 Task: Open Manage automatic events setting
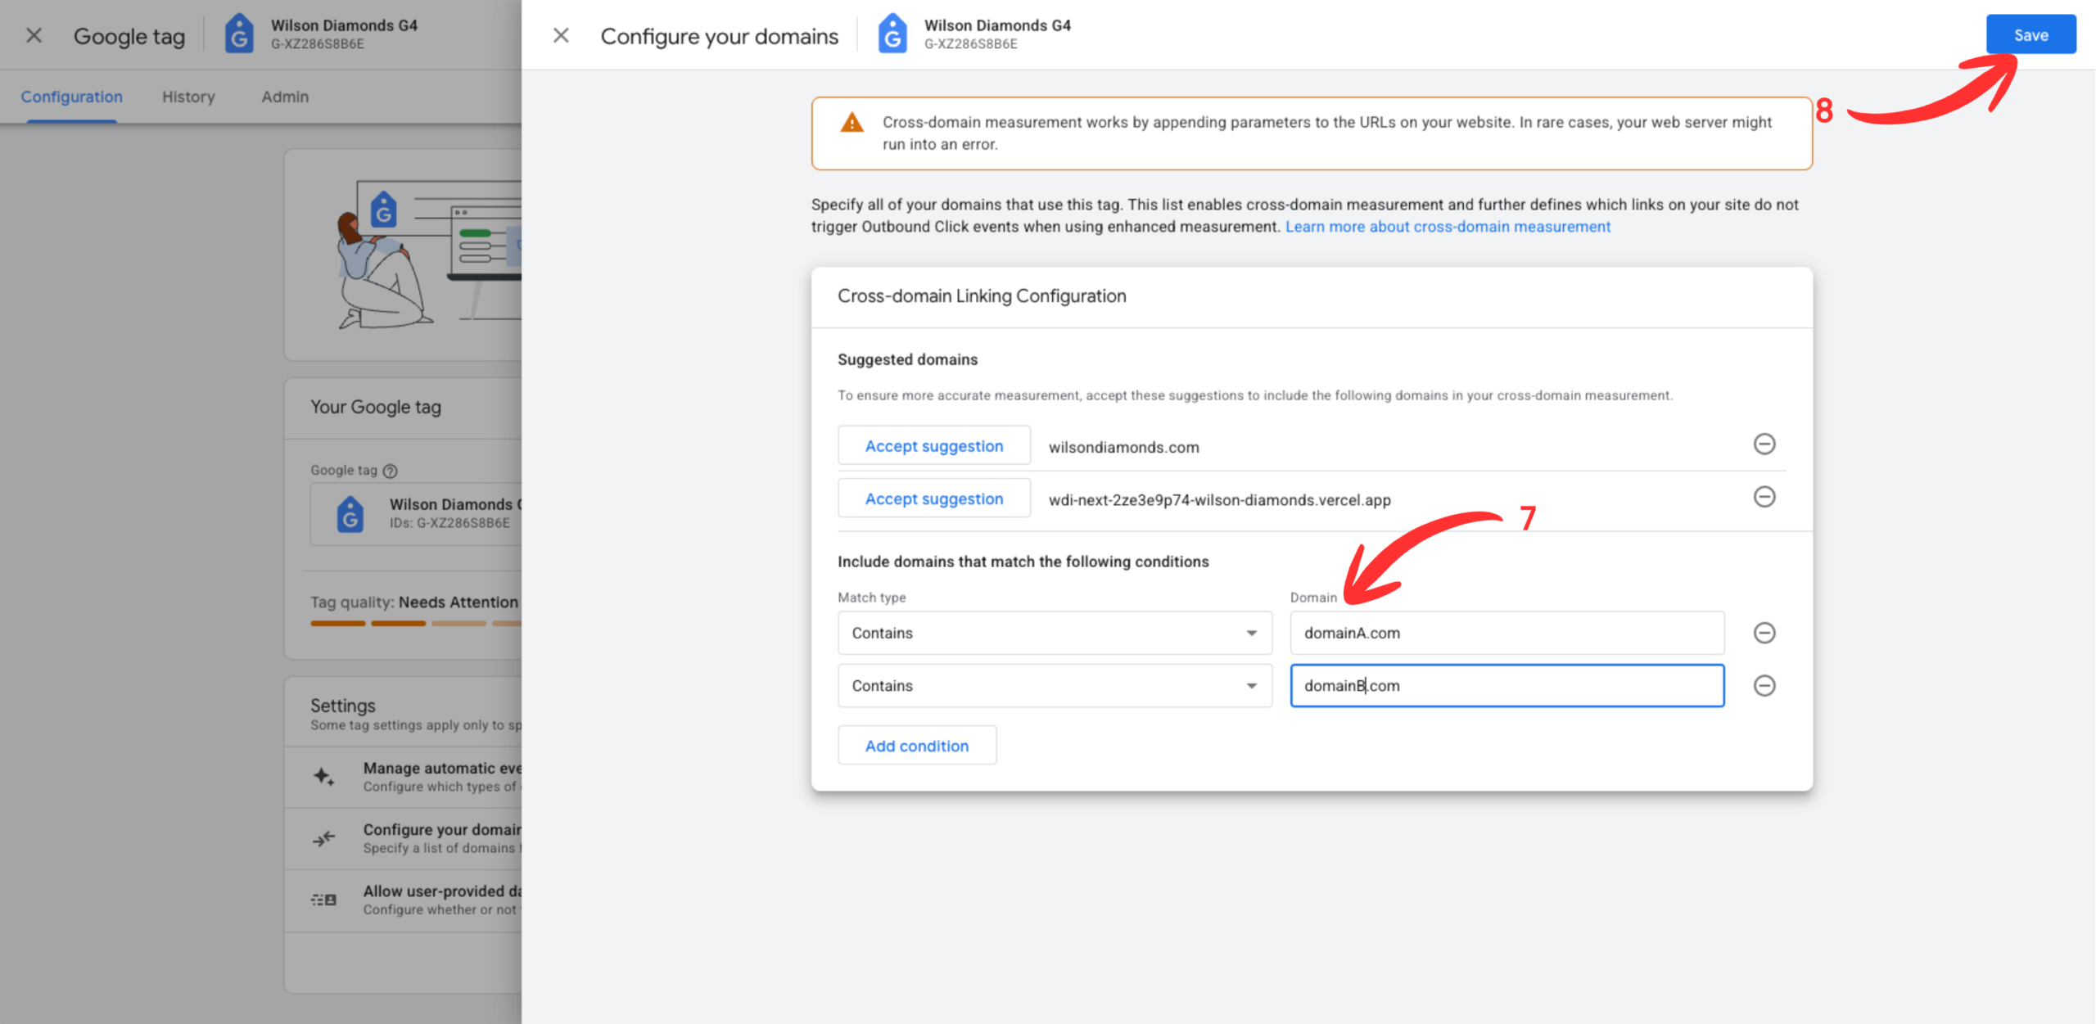403,777
